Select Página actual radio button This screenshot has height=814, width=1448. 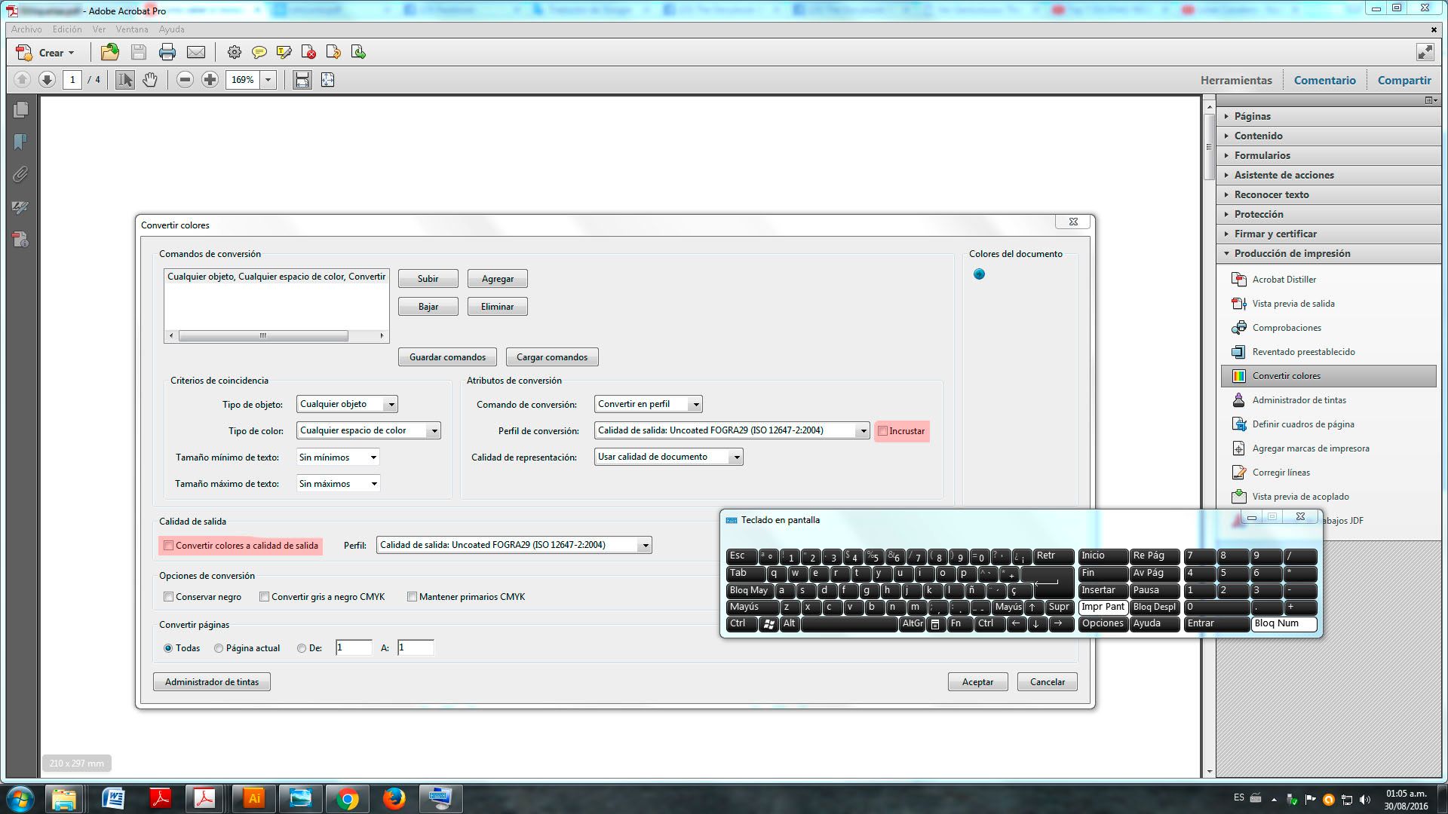(x=219, y=648)
